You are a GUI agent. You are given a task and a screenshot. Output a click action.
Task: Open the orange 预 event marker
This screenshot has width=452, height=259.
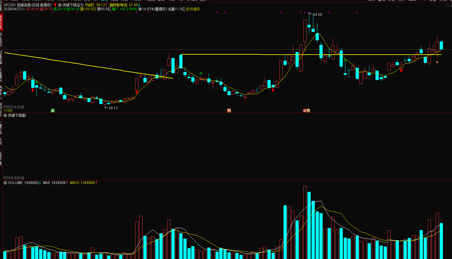(229, 110)
